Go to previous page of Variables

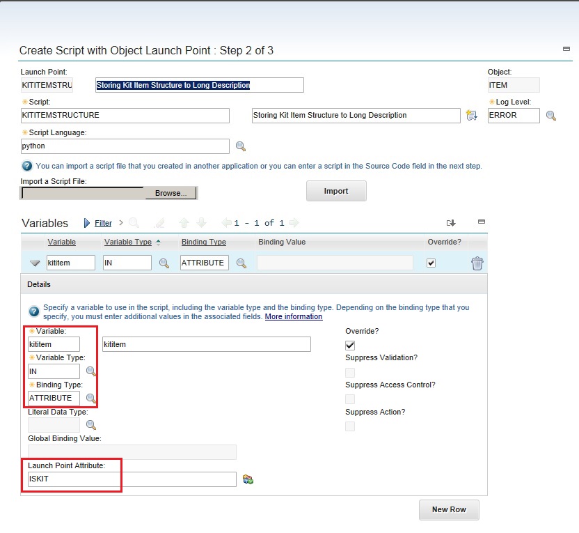pyautogui.click(x=226, y=222)
